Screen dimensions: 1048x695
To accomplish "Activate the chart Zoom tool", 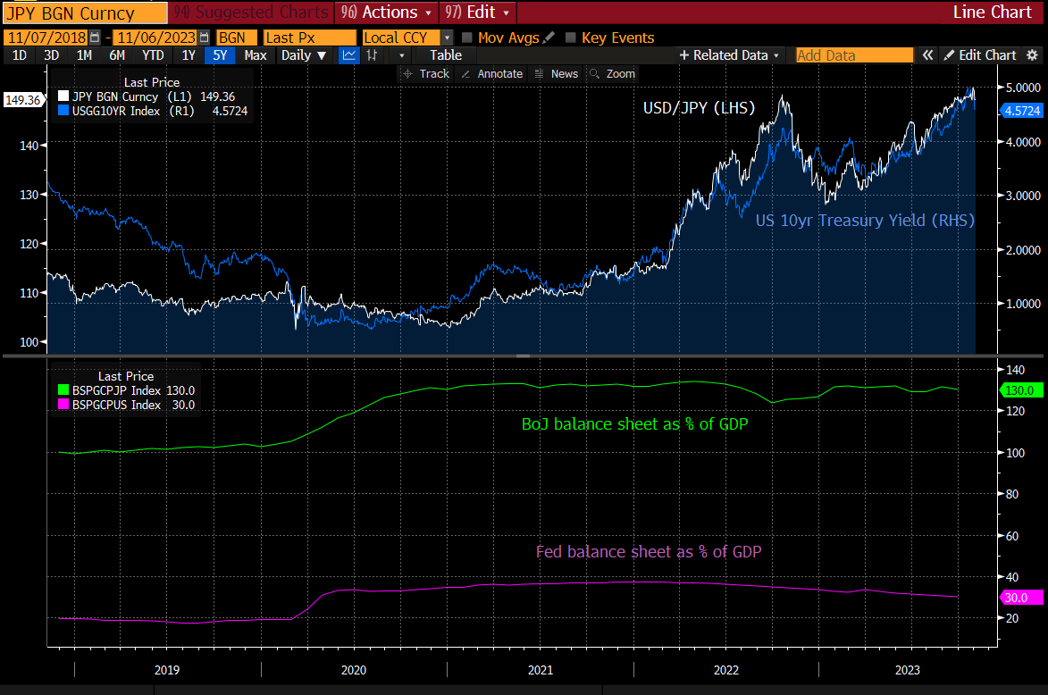I will pos(611,74).
